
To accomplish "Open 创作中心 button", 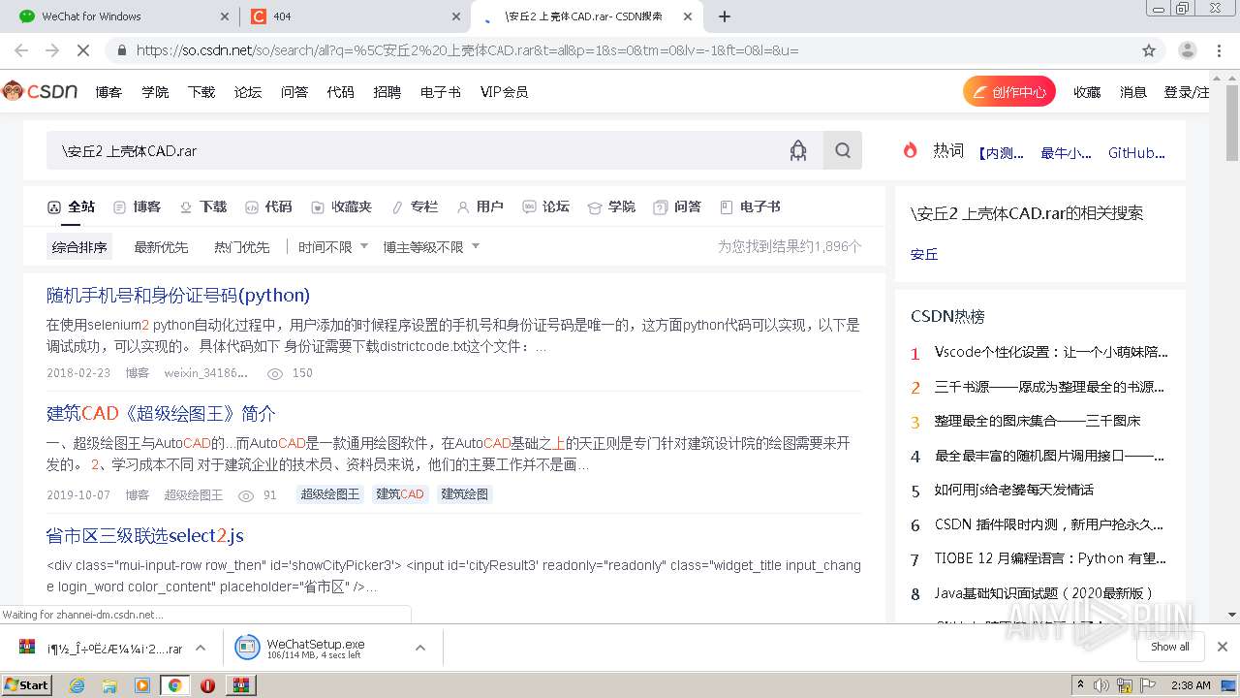I will tap(1009, 92).
